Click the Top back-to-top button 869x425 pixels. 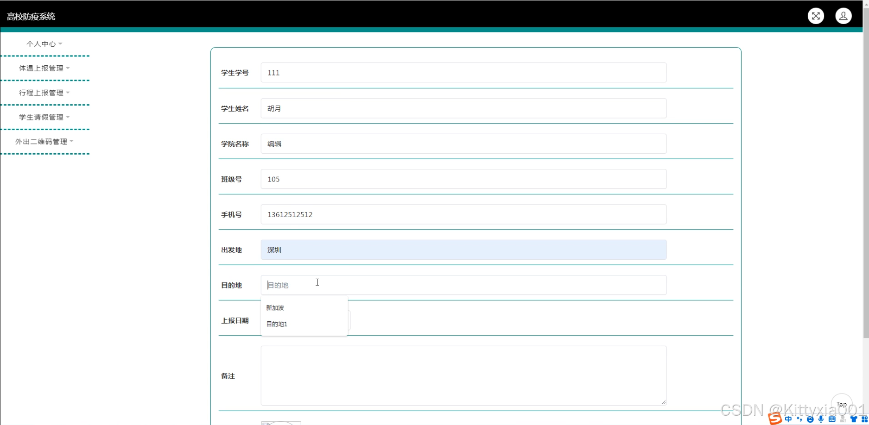coord(842,404)
